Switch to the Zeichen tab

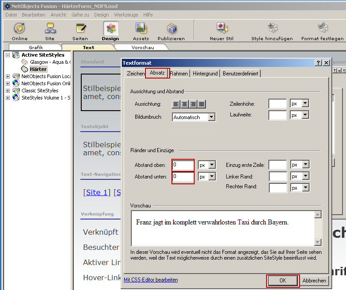point(135,74)
